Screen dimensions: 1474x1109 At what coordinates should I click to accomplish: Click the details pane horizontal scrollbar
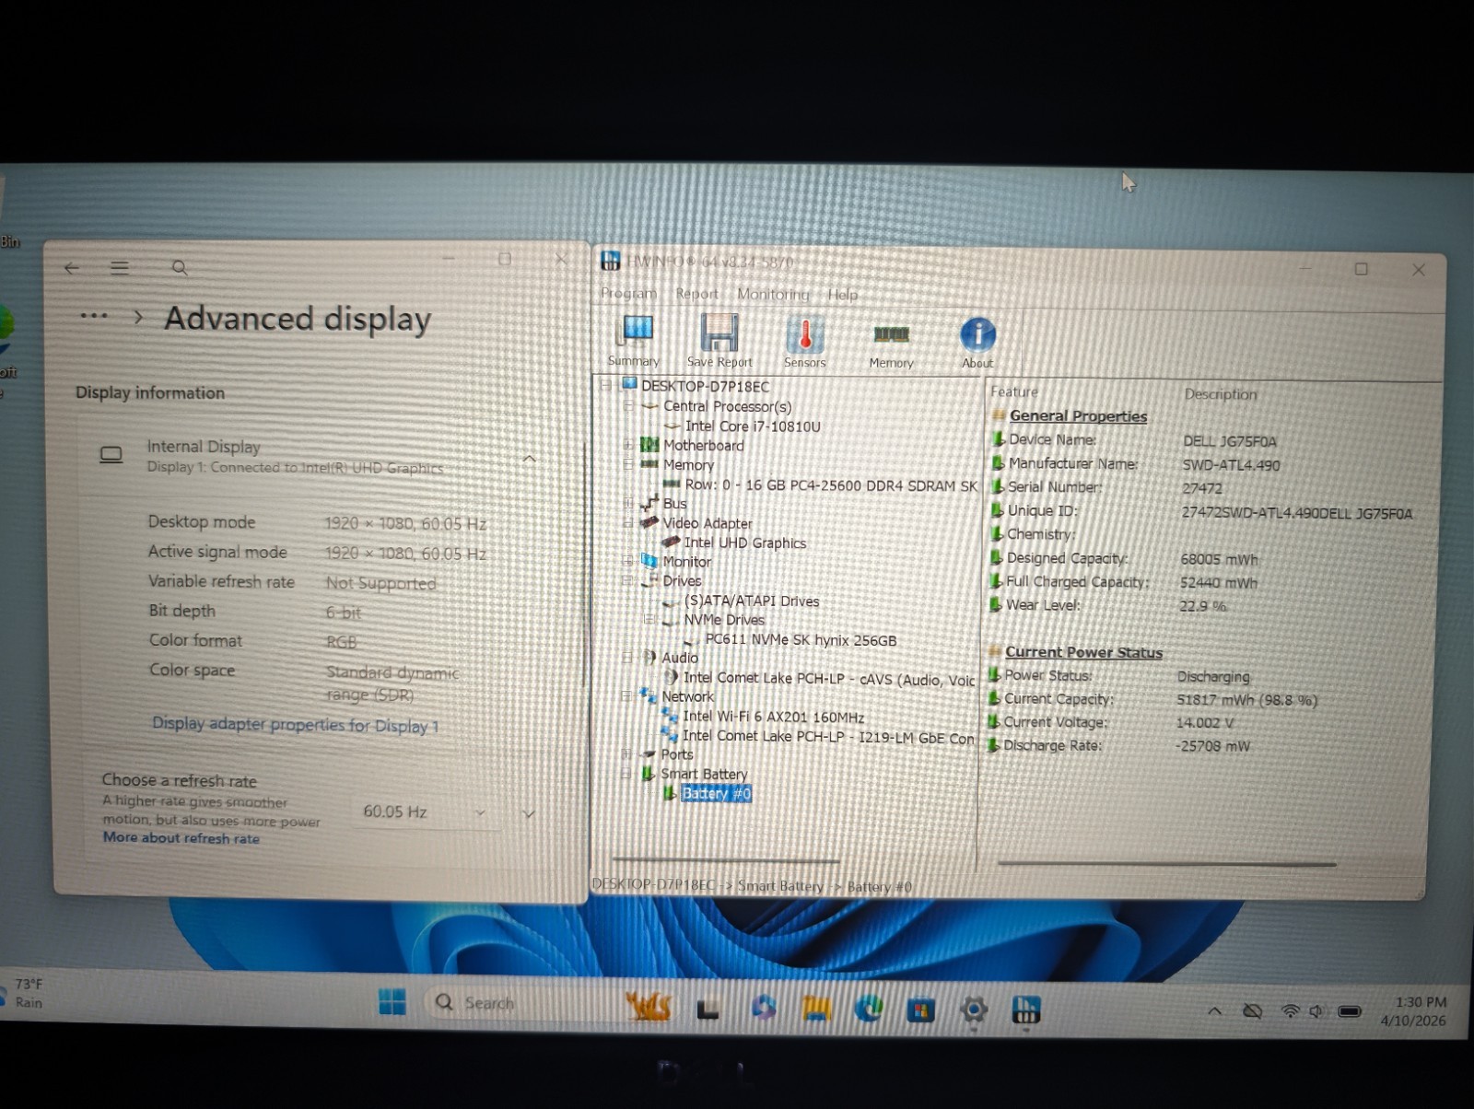point(1166,864)
